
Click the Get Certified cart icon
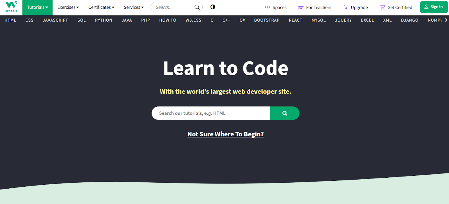click(x=382, y=7)
